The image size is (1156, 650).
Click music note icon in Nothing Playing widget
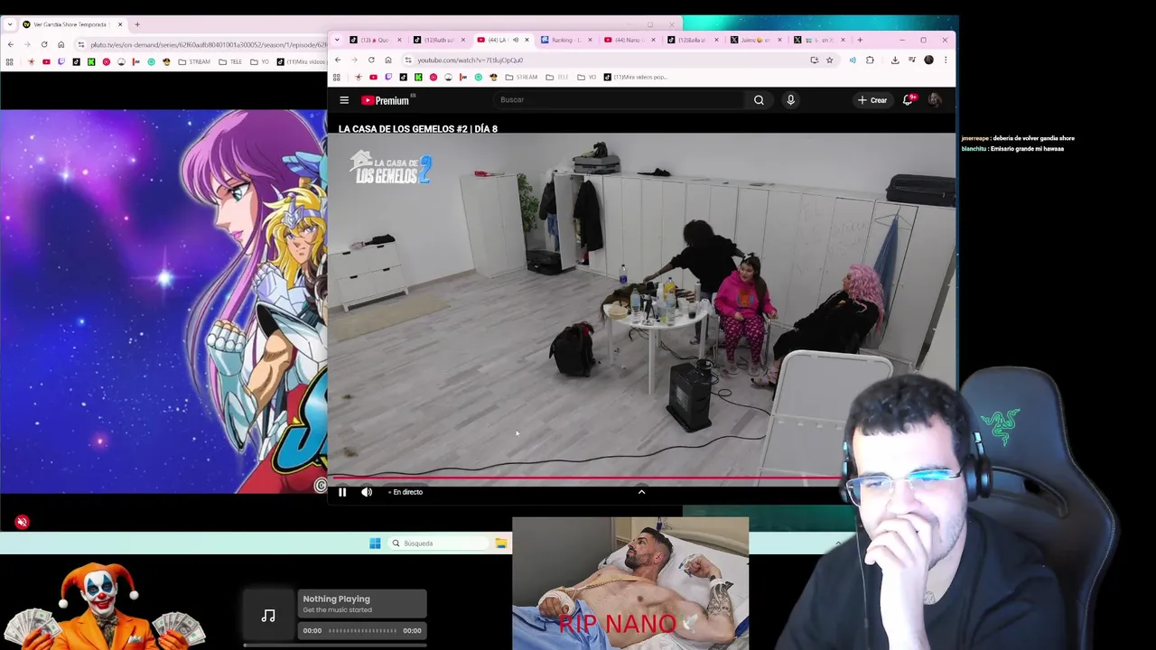click(268, 616)
